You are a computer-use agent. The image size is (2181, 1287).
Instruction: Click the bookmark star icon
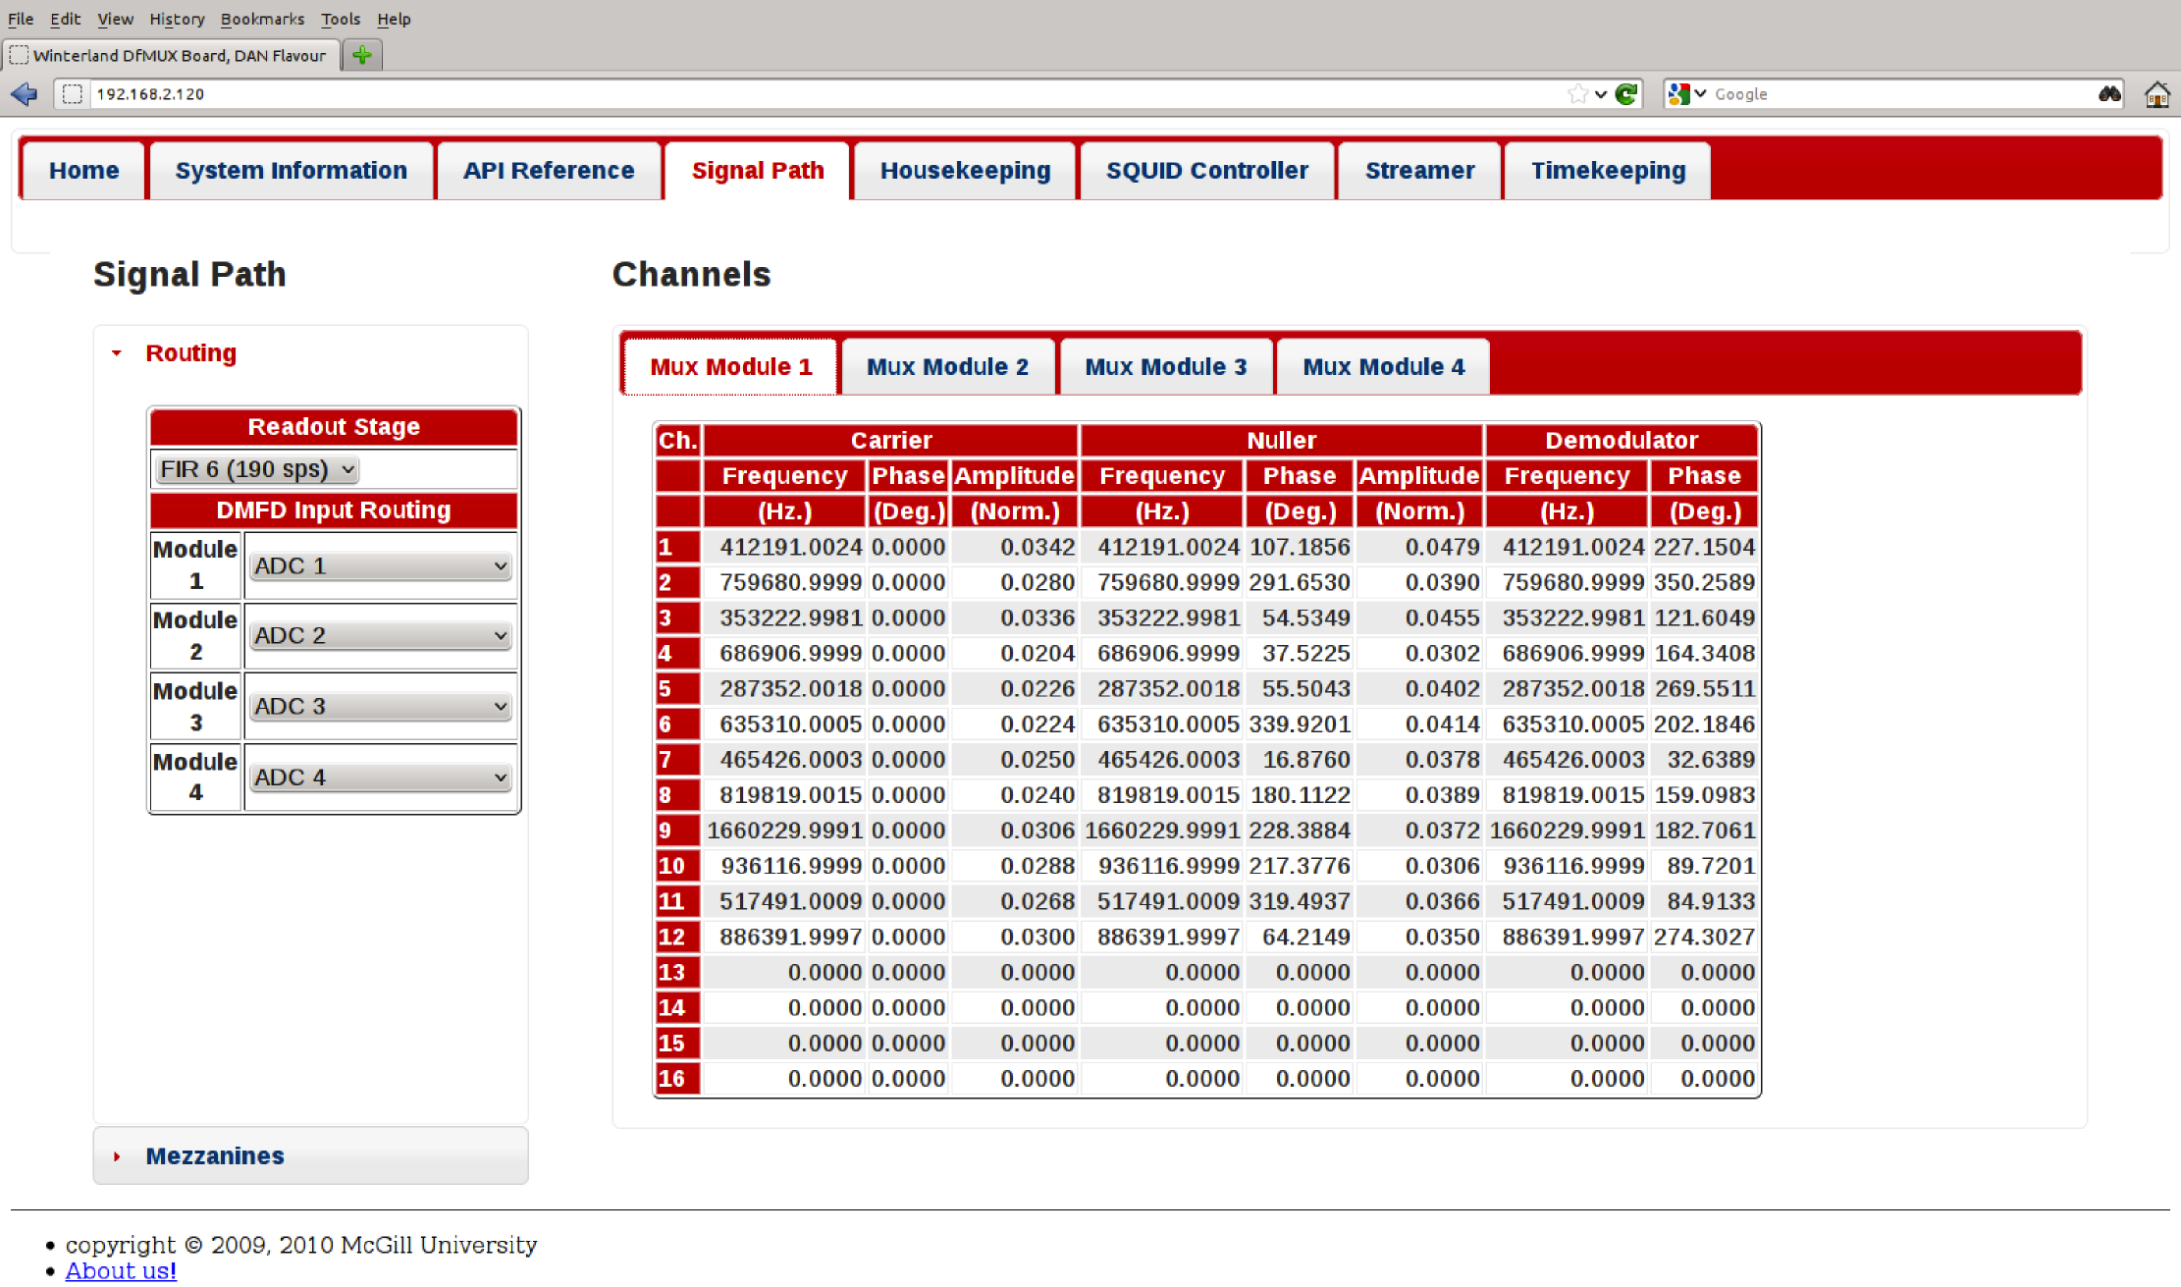[1577, 94]
